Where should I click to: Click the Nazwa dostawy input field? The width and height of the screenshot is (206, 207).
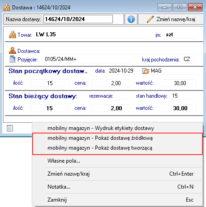(x=78, y=19)
